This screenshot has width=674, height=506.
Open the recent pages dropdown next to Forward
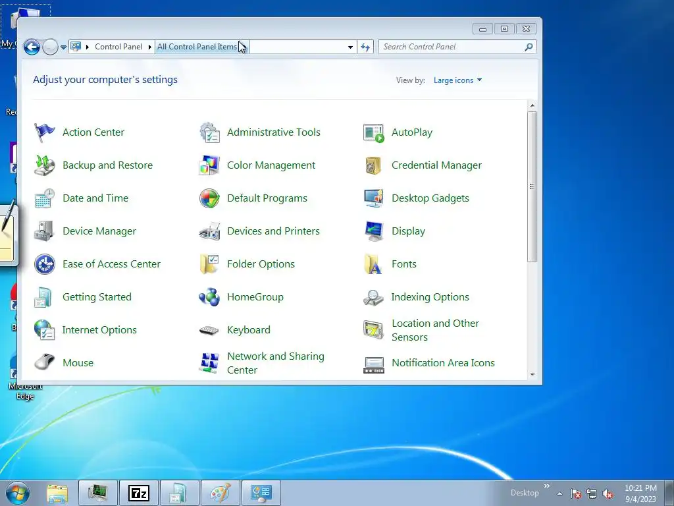coord(63,47)
